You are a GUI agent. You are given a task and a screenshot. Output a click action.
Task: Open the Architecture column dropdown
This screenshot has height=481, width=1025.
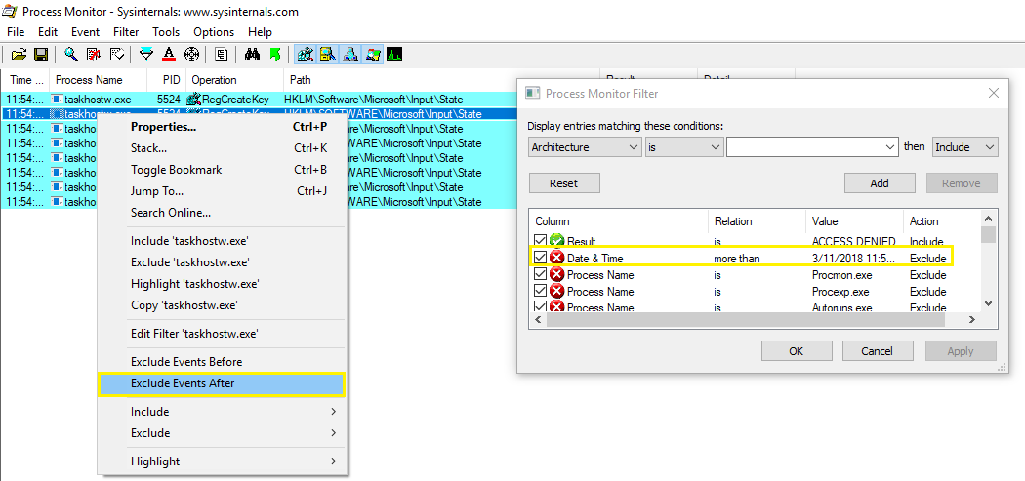pos(584,147)
